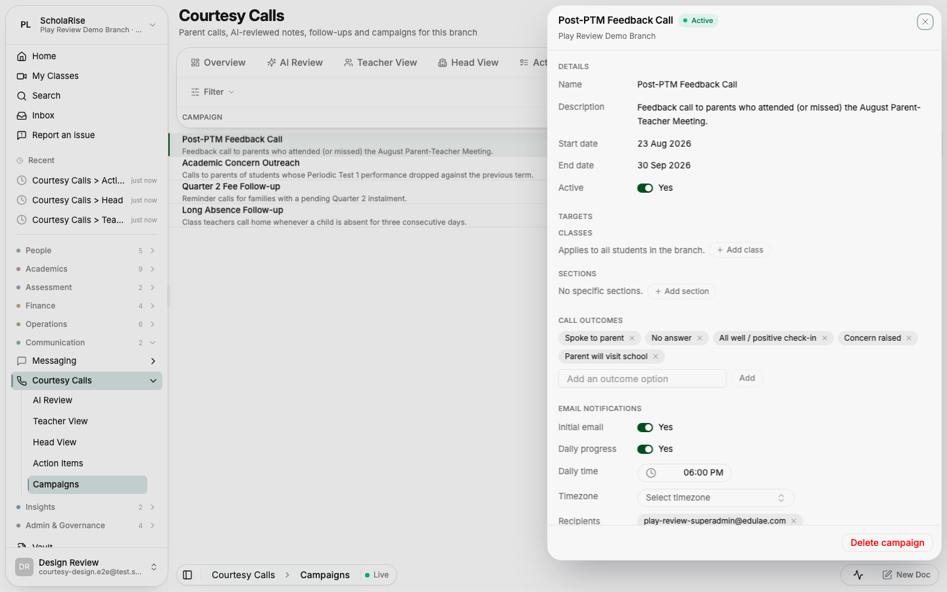
Task: Select the Academic Concern Outreach campaign row
Action: click(358, 168)
